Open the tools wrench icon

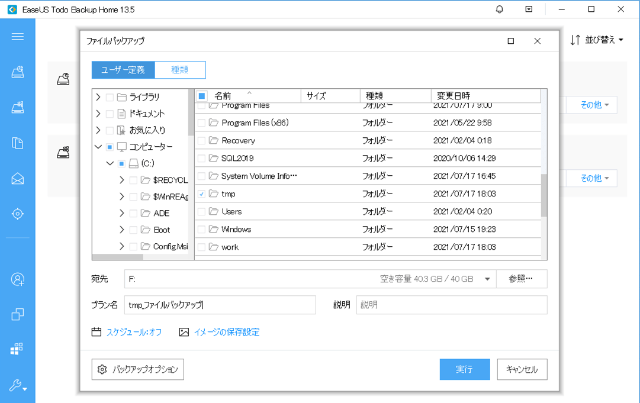click(18, 386)
